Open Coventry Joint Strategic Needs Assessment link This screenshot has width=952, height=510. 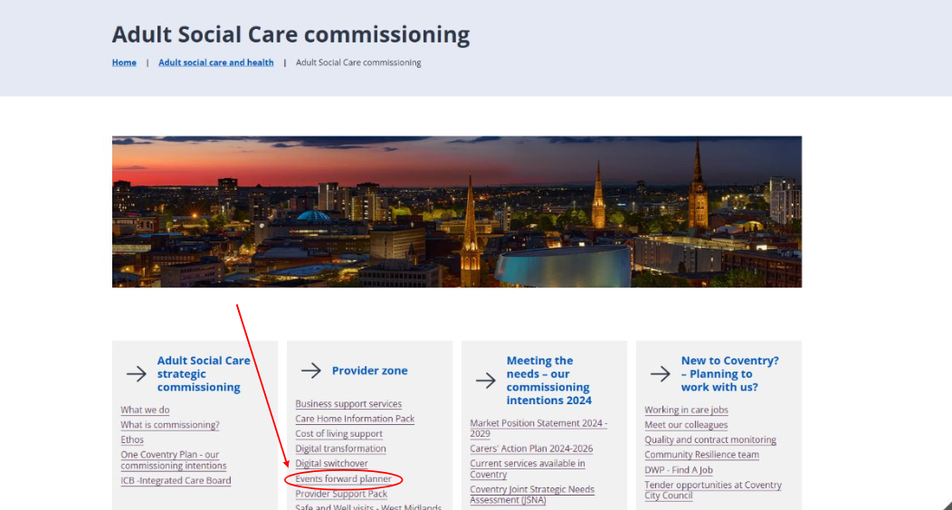pyautogui.click(x=532, y=495)
